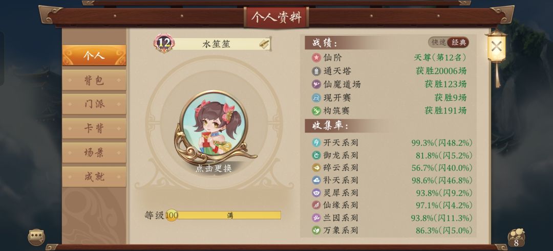Close the profile with lantern X

click(x=496, y=47)
